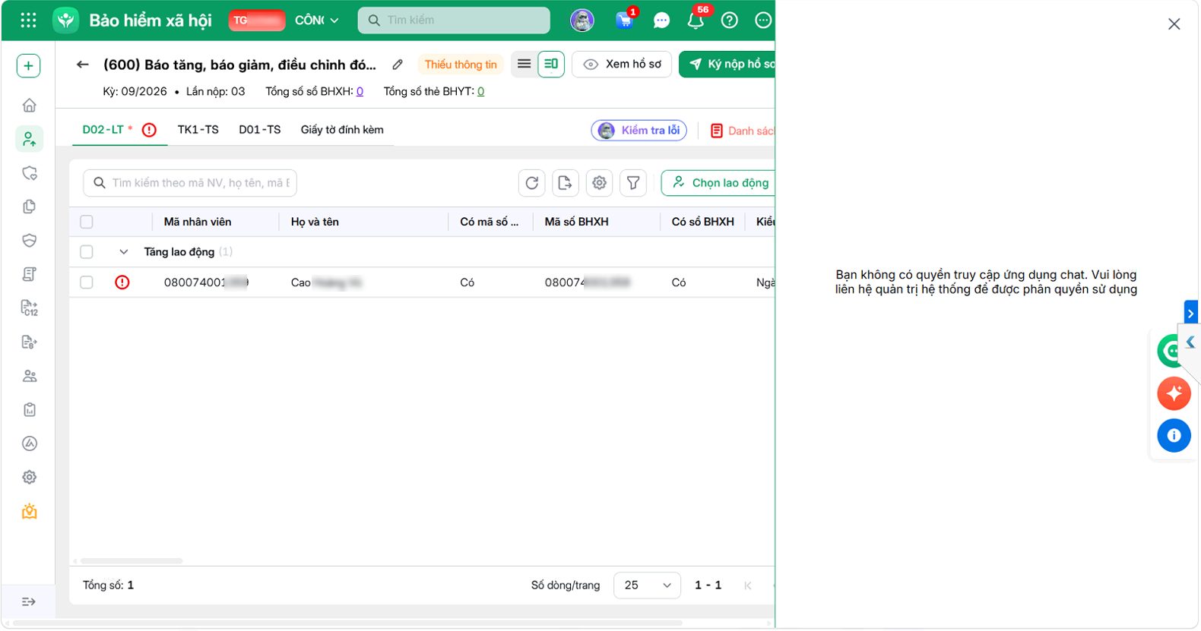The image size is (1201, 631).
Task: Click the Chọn lao động button
Action: pyautogui.click(x=719, y=183)
